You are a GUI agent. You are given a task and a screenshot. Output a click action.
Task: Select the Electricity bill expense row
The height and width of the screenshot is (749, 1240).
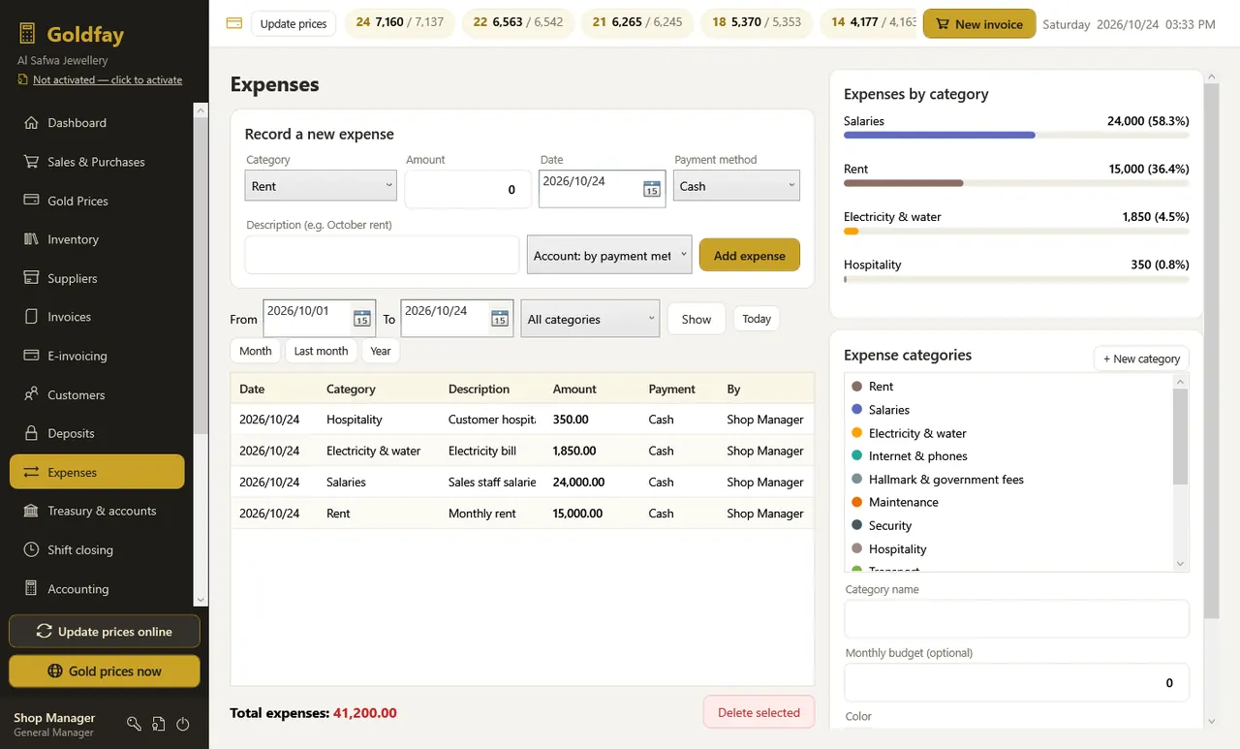522,451
